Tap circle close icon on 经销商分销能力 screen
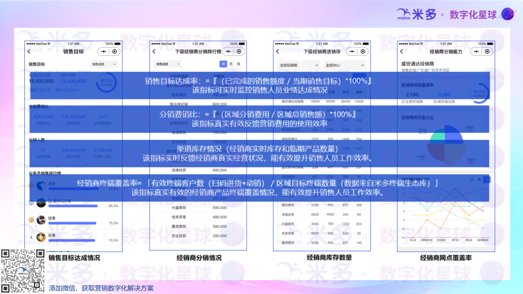 pyautogui.click(x=488, y=52)
